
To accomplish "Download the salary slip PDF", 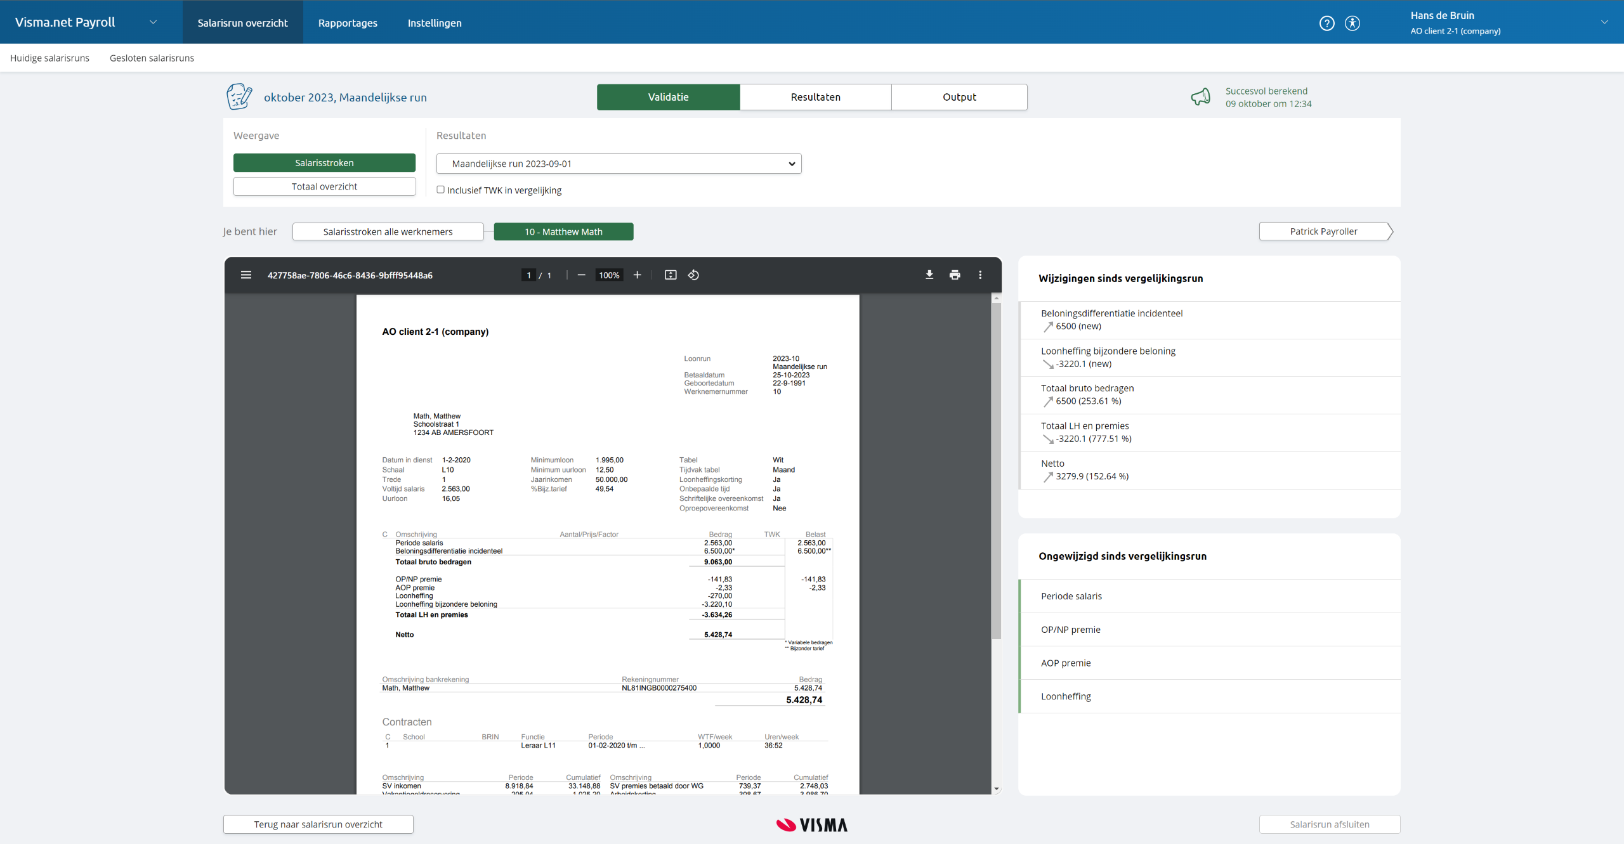I will [929, 275].
